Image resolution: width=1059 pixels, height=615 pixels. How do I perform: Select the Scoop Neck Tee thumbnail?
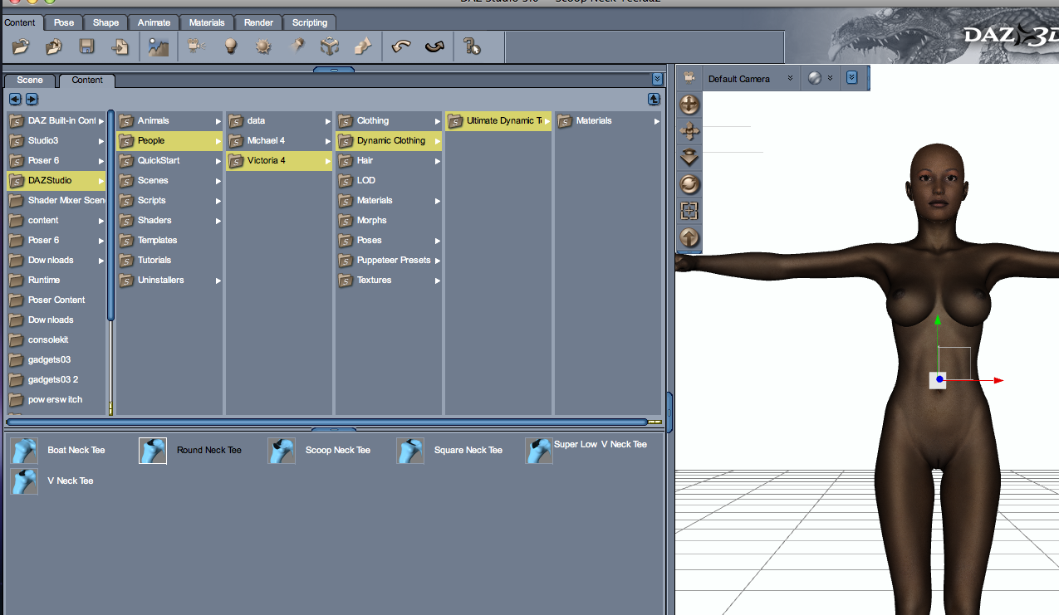click(282, 451)
